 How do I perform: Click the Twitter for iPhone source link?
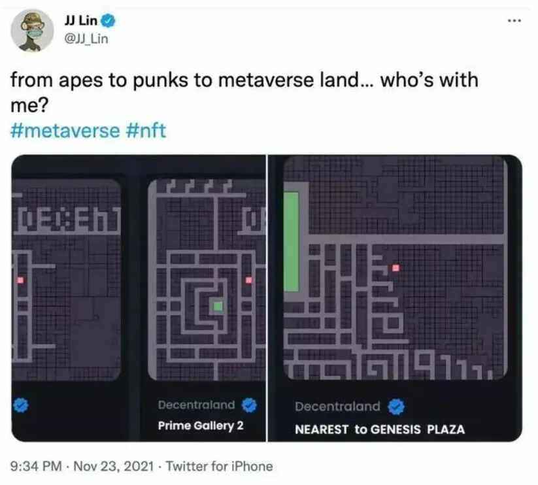(x=219, y=466)
